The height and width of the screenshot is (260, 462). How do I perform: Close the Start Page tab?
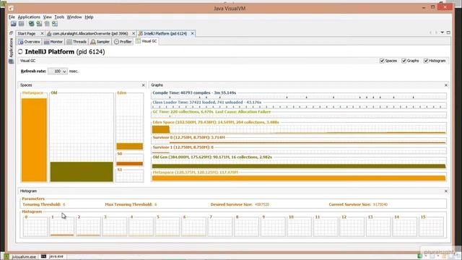click(42, 34)
